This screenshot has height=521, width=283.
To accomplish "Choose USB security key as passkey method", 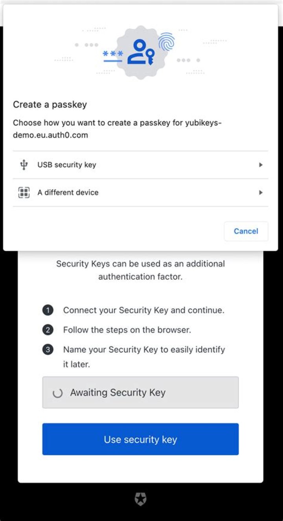I will (x=66, y=165).
